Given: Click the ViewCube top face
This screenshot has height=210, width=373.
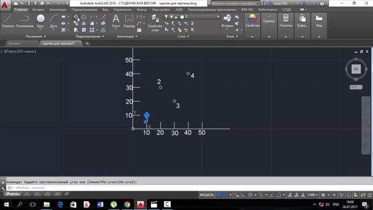Looking at the screenshot, I should [356, 69].
